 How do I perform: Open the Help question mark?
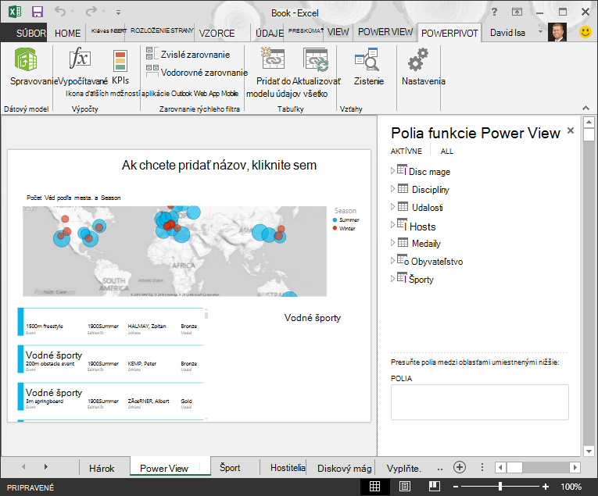[x=494, y=12]
